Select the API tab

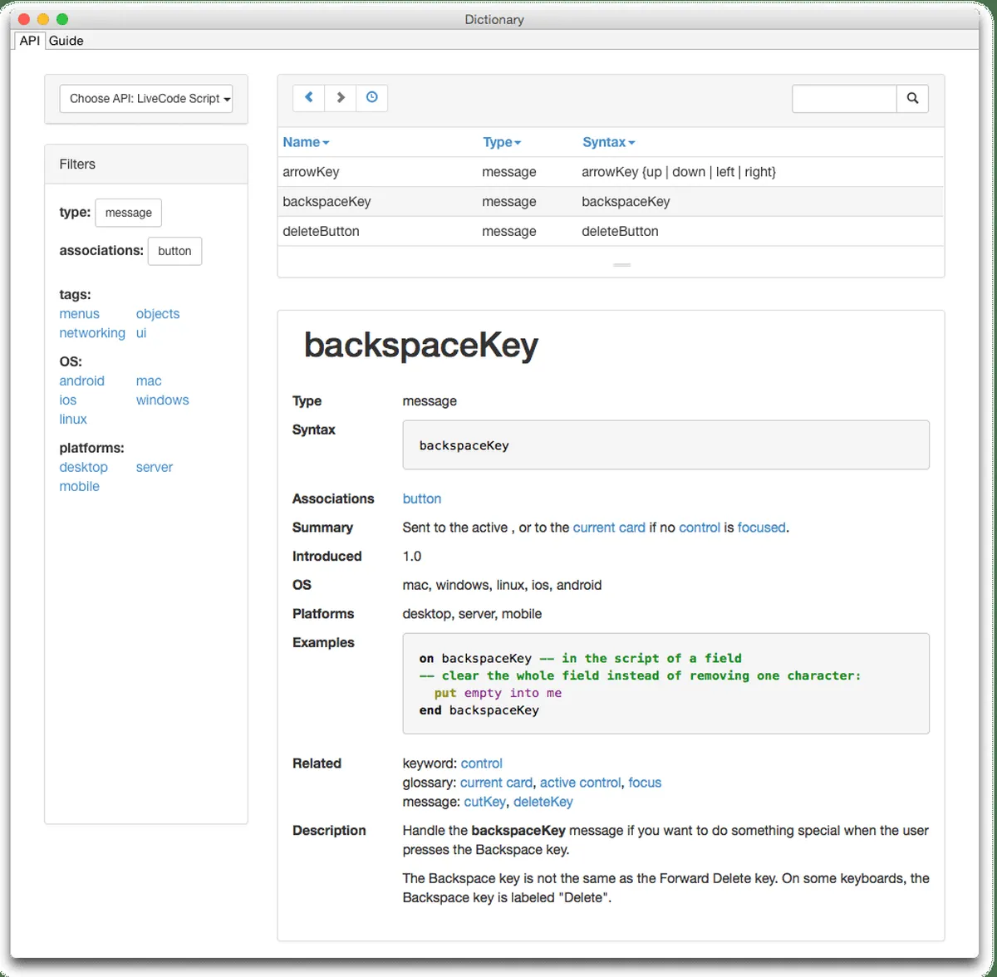pyautogui.click(x=29, y=41)
